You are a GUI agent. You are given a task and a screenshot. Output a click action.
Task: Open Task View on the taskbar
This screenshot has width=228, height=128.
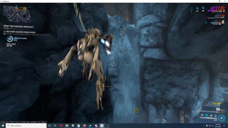pos(55,126)
